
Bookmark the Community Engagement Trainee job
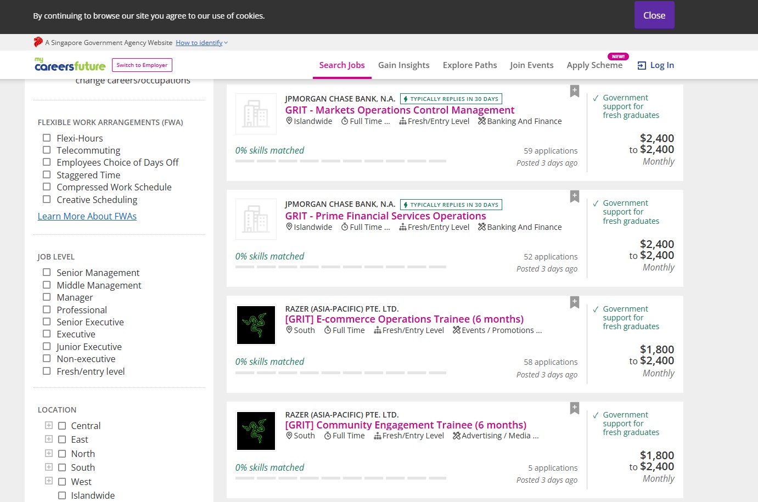574,408
